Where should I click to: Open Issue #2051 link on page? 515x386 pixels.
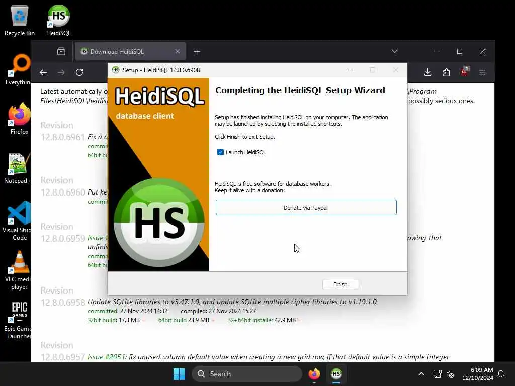[x=106, y=357]
